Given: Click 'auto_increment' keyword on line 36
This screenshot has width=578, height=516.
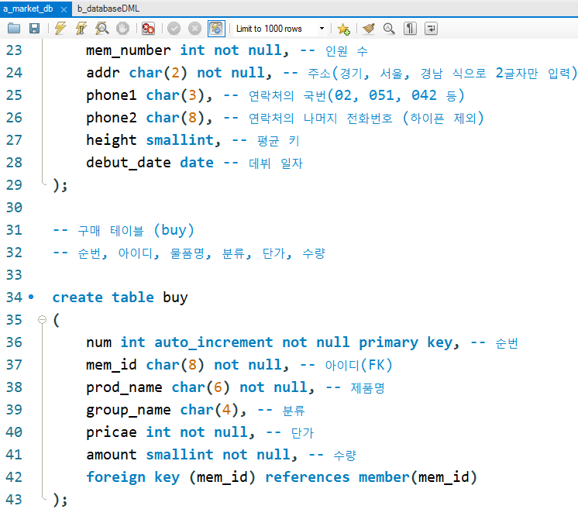Looking at the screenshot, I should [214, 342].
